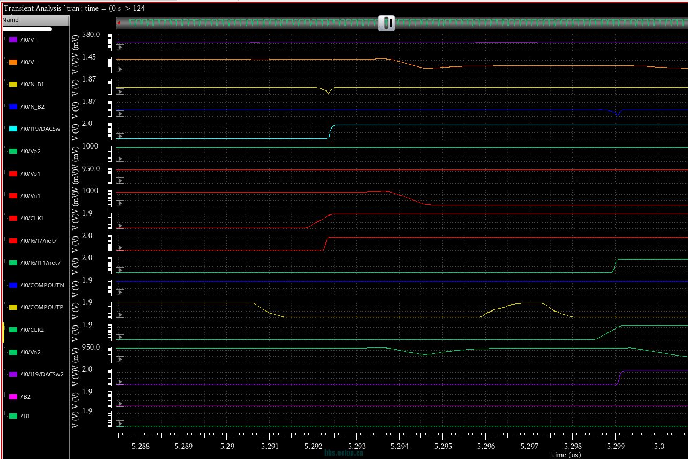Viewport: 688px width, 459px height.
Task: Click the time (us) axis label
Action: 566,455
